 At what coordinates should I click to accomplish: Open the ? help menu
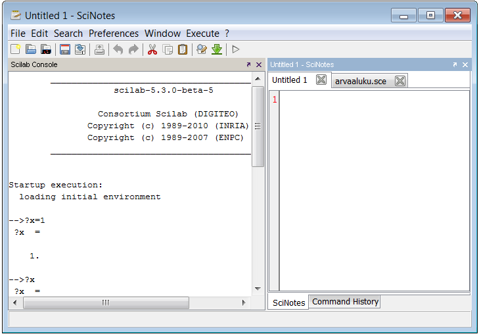pyautogui.click(x=227, y=34)
